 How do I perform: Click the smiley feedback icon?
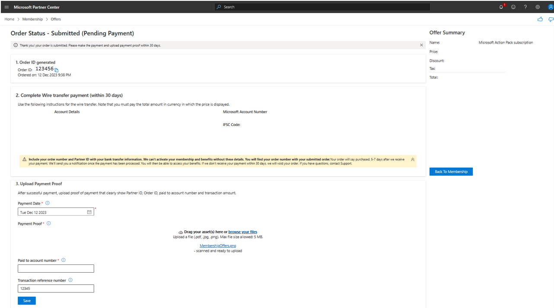coord(513,7)
